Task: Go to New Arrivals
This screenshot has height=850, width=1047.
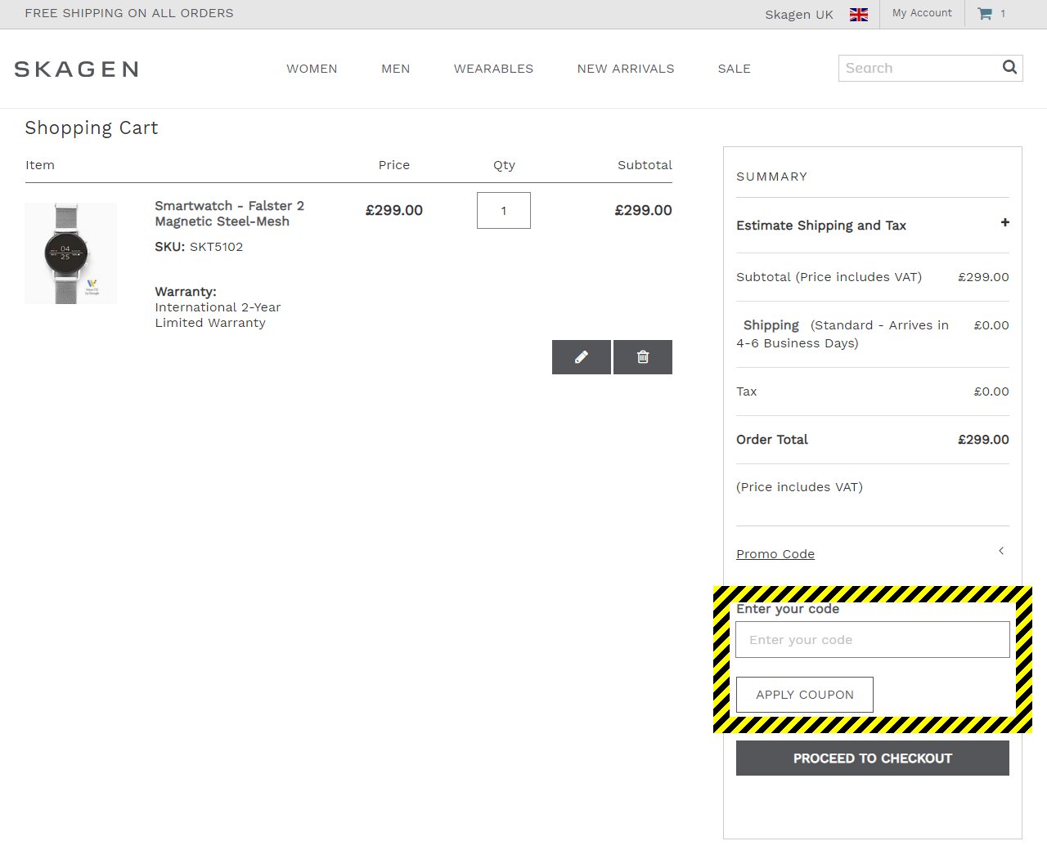Action: coord(626,69)
